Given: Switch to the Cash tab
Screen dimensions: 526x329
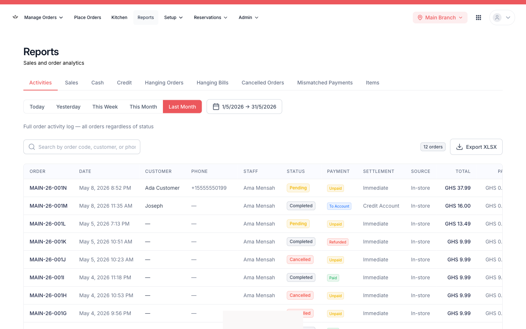Looking at the screenshot, I should pos(98,83).
